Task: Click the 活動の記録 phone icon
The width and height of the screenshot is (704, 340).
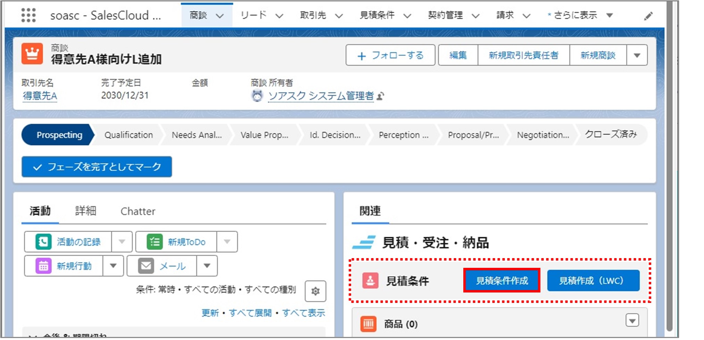Action: [x=43, y=242]
